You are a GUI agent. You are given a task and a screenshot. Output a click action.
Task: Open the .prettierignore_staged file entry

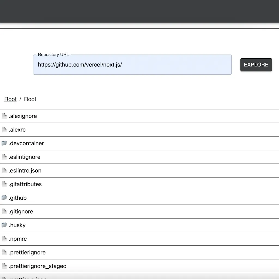(38, 266)
